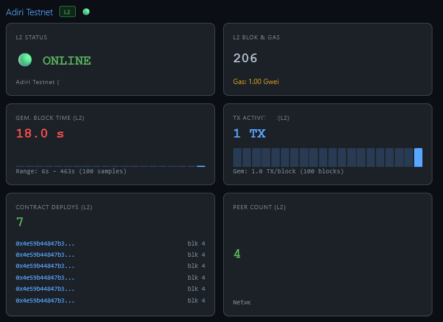
Task: Click the L2 badge next to Adiri Testnet
Action: (x=68, y=12)
